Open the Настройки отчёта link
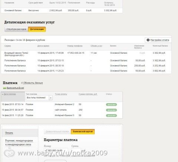Image resolution: width=178 pixels, height=162 pixels. 159,40
